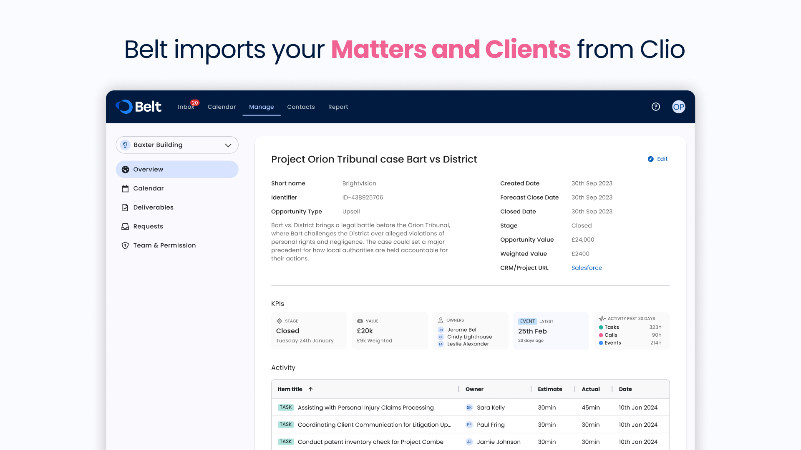The width and height of the screenshot is (801, 450).
Task: Open the Salesforce CRM link
Action: click(x=587, y=268)
